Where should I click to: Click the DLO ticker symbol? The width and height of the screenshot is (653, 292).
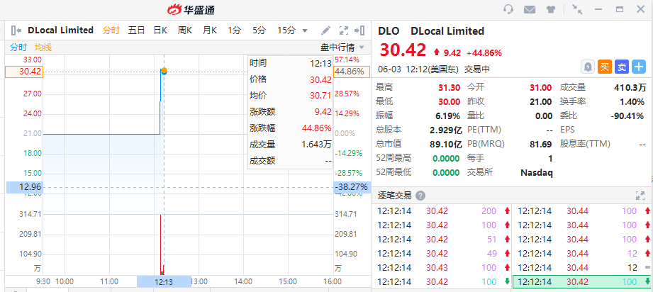pos(389,30)
